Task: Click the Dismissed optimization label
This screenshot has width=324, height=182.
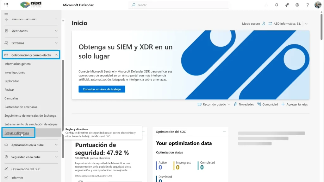Action: 165,177
